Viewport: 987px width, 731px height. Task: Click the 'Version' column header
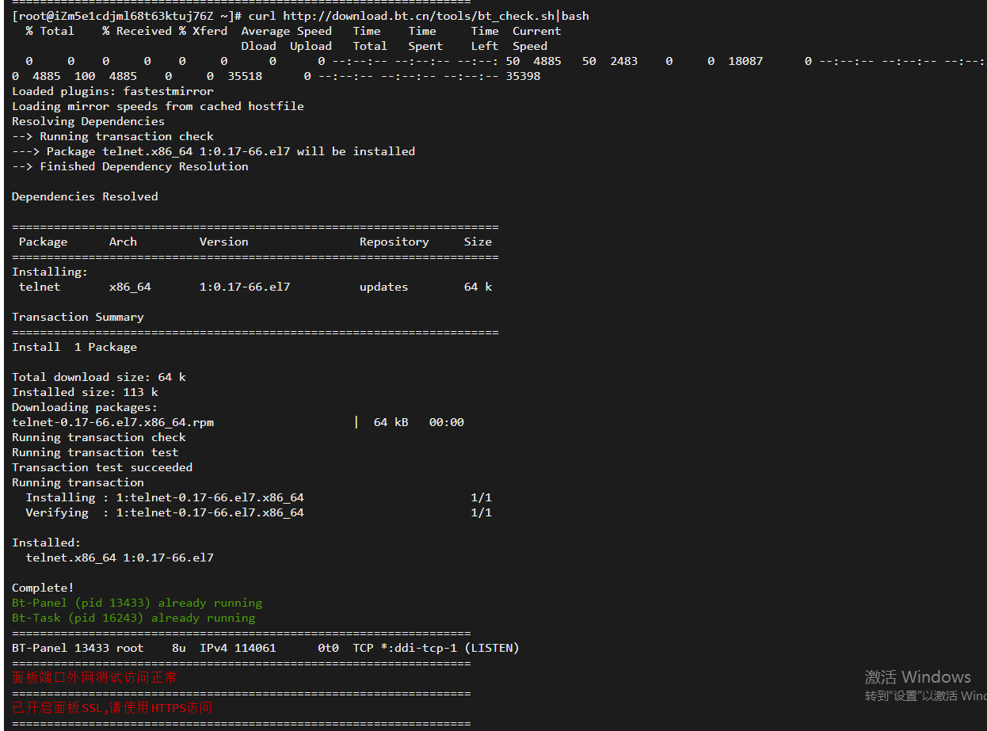(223, 242)
